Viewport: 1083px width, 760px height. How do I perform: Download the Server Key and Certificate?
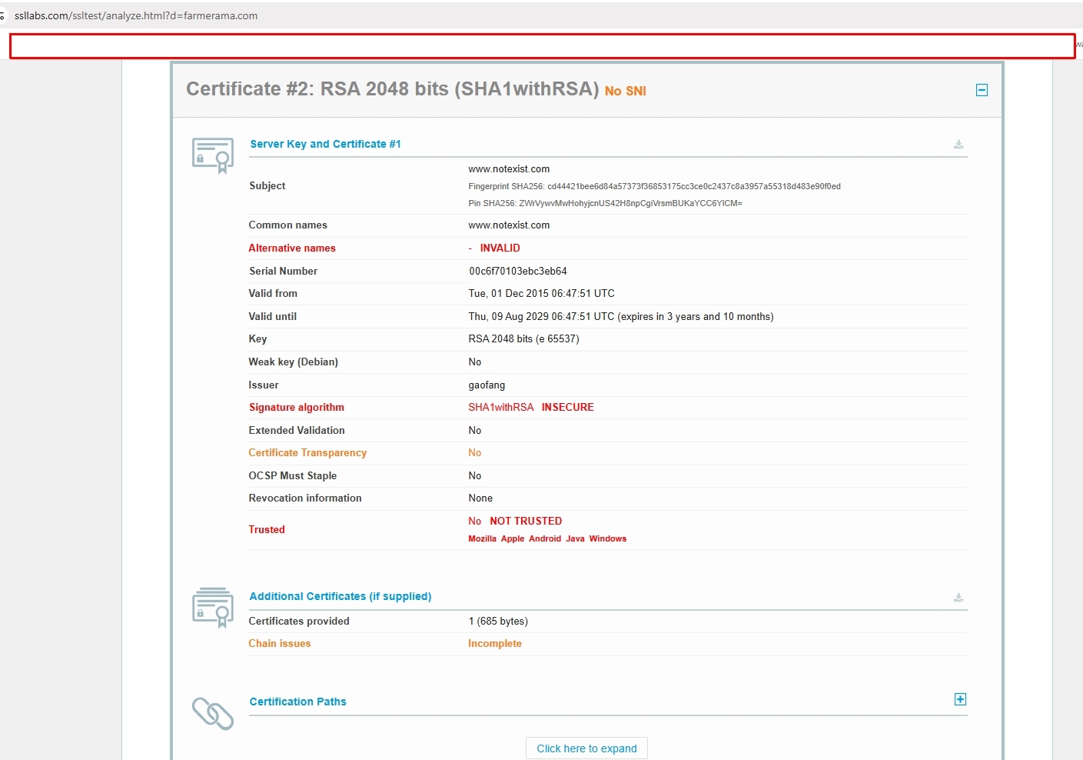tap(958, 145)
